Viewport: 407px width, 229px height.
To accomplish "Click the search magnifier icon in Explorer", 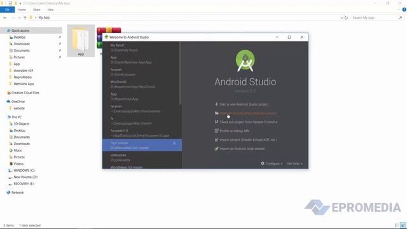I will pos(401,18).
